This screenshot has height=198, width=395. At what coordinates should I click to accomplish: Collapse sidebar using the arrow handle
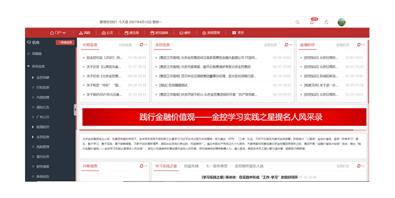point(75,110)
